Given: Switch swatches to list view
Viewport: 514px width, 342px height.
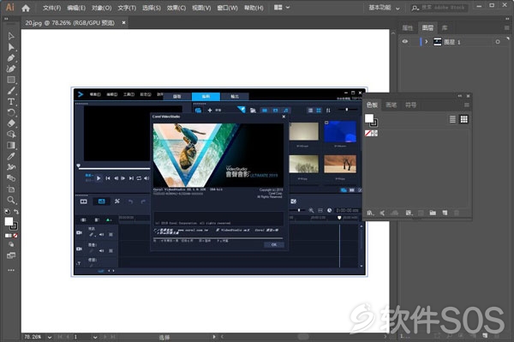Looking at the screenshot, I should (x=452, y=119).
